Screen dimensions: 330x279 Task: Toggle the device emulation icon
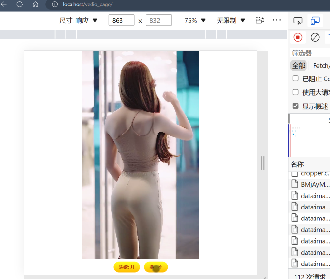click(x=315, y=20)
